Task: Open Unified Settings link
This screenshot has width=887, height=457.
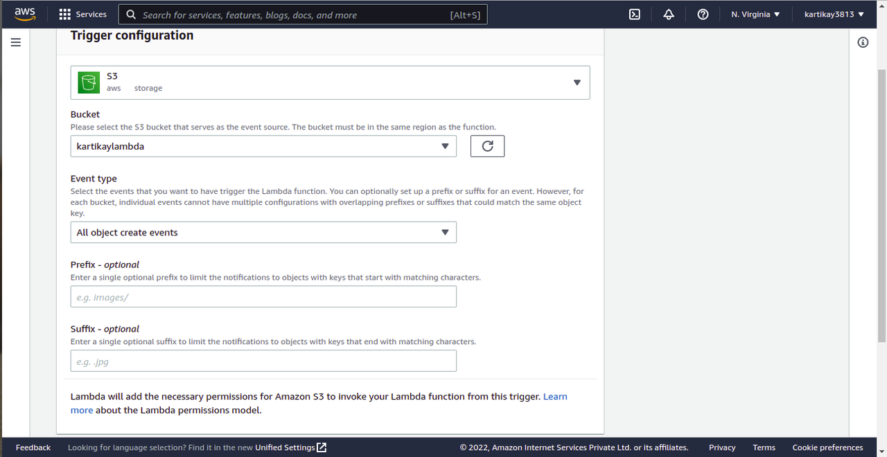Action: tap(290, 447)
